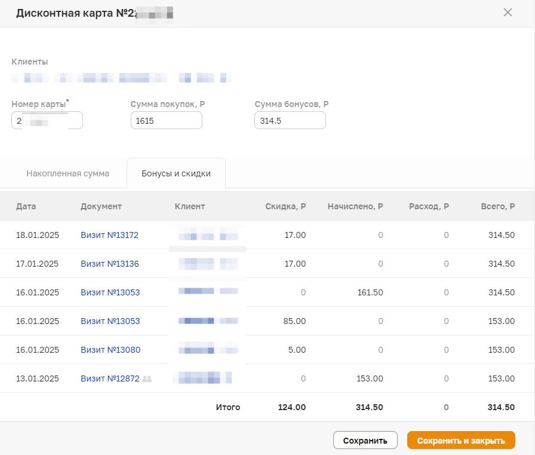The image size is (535, 455).
Task: Click the Клиенты label
Action: 30,62
